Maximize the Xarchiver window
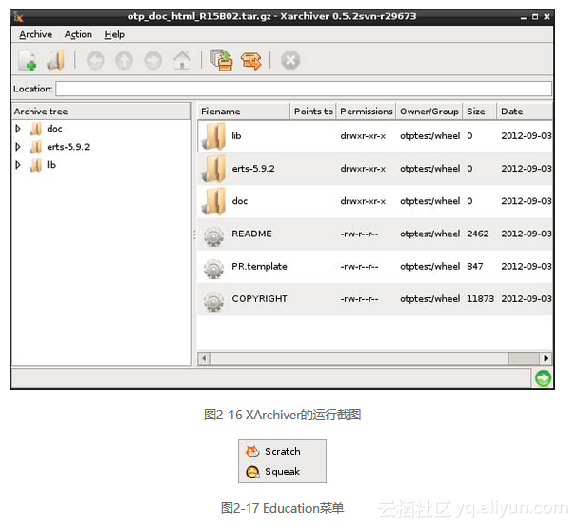The height and width of the screenshot is (528, 578). 535,17
